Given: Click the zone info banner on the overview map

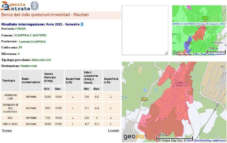Looking at the screenshot, I should pyautogui.click(x=199, y=24).
